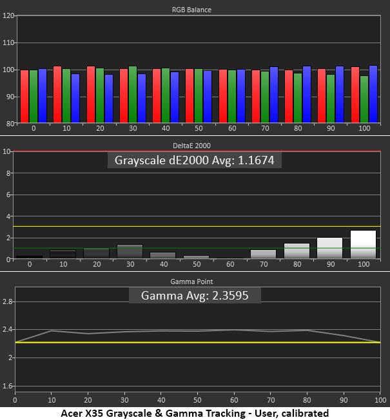Image resolution: width=390 pixels, height=420 pixels.
Task: Click the DeltaE 2000 chart title
Action: [x=191, y=146]
